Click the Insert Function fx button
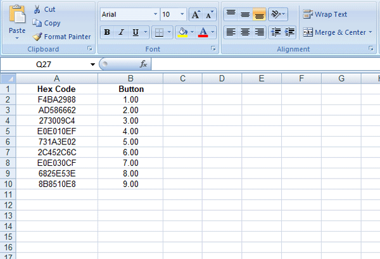This screenshot has height=259, width=380. click(144, 64)
